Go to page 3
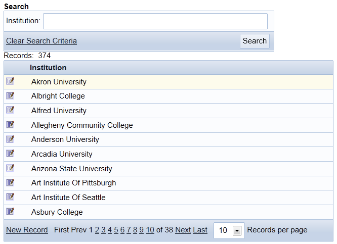Viewport: 337px width, 244px height. point(103,230)
